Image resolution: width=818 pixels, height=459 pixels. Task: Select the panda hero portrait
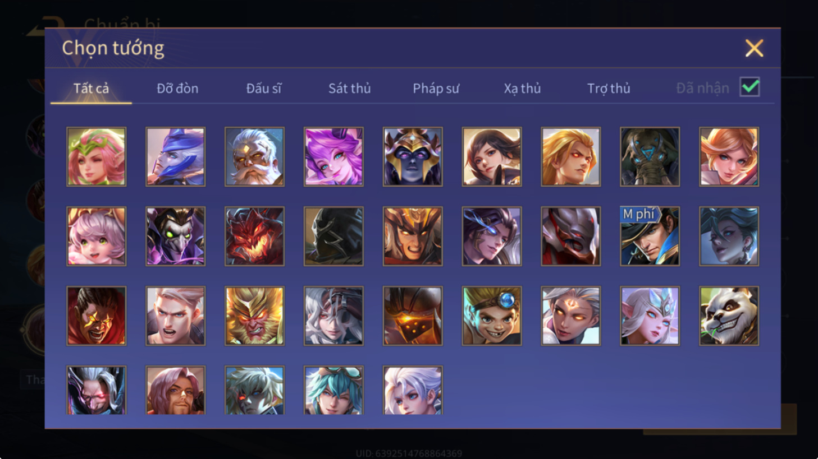(729, 316)
